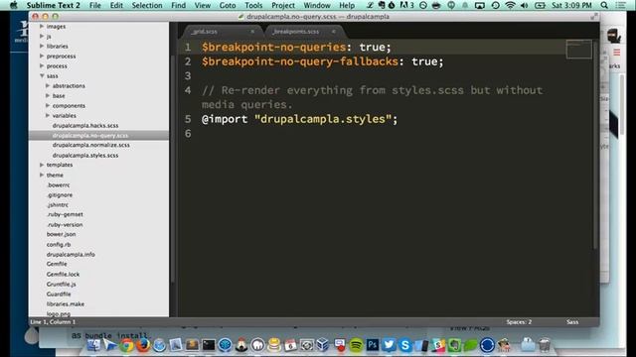Expand the js folder
The width and height of the screenshot is (636, 357).
(42, 37)
